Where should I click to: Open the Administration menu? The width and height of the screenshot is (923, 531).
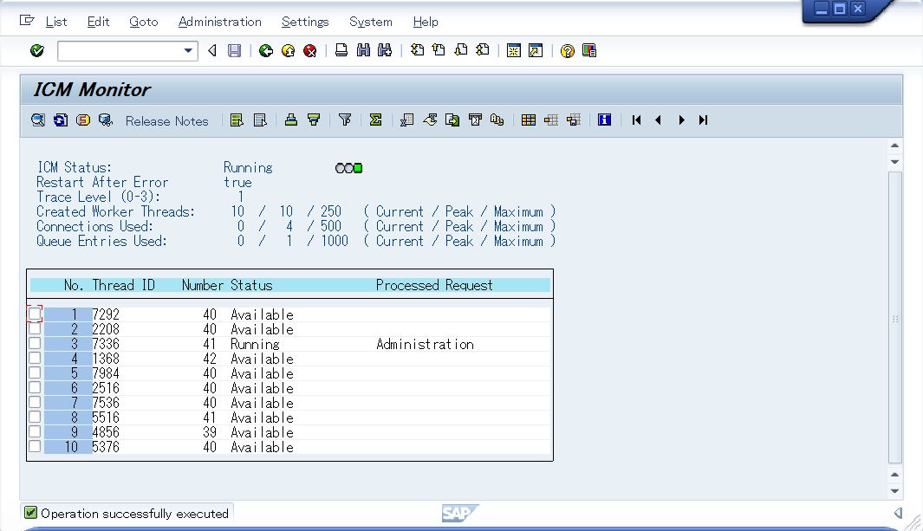click(219, 22)
